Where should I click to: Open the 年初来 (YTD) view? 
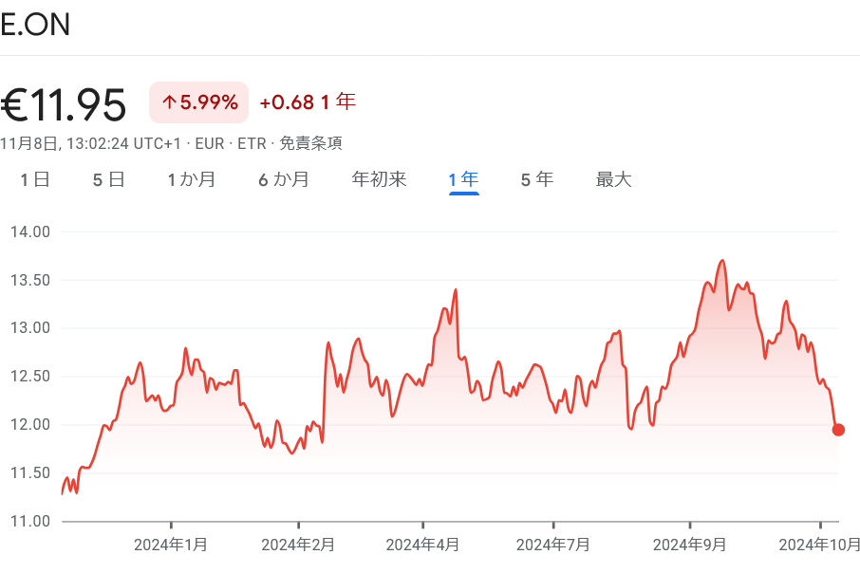(379, 178)
